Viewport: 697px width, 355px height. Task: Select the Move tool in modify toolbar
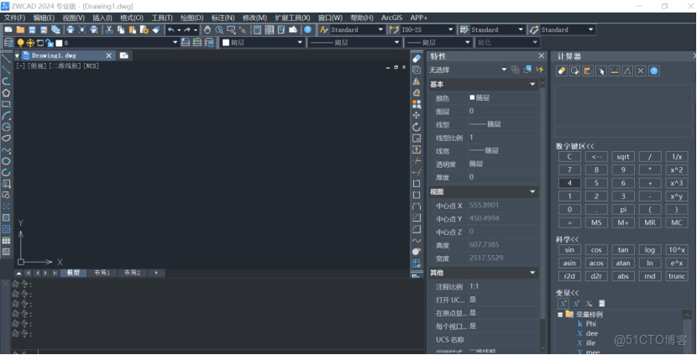[417, 116]
